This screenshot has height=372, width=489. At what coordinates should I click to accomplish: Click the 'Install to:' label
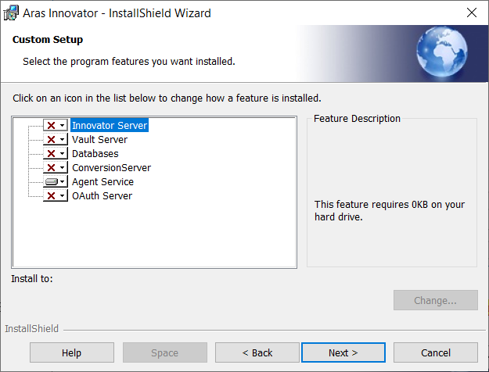tap(32, 278)
